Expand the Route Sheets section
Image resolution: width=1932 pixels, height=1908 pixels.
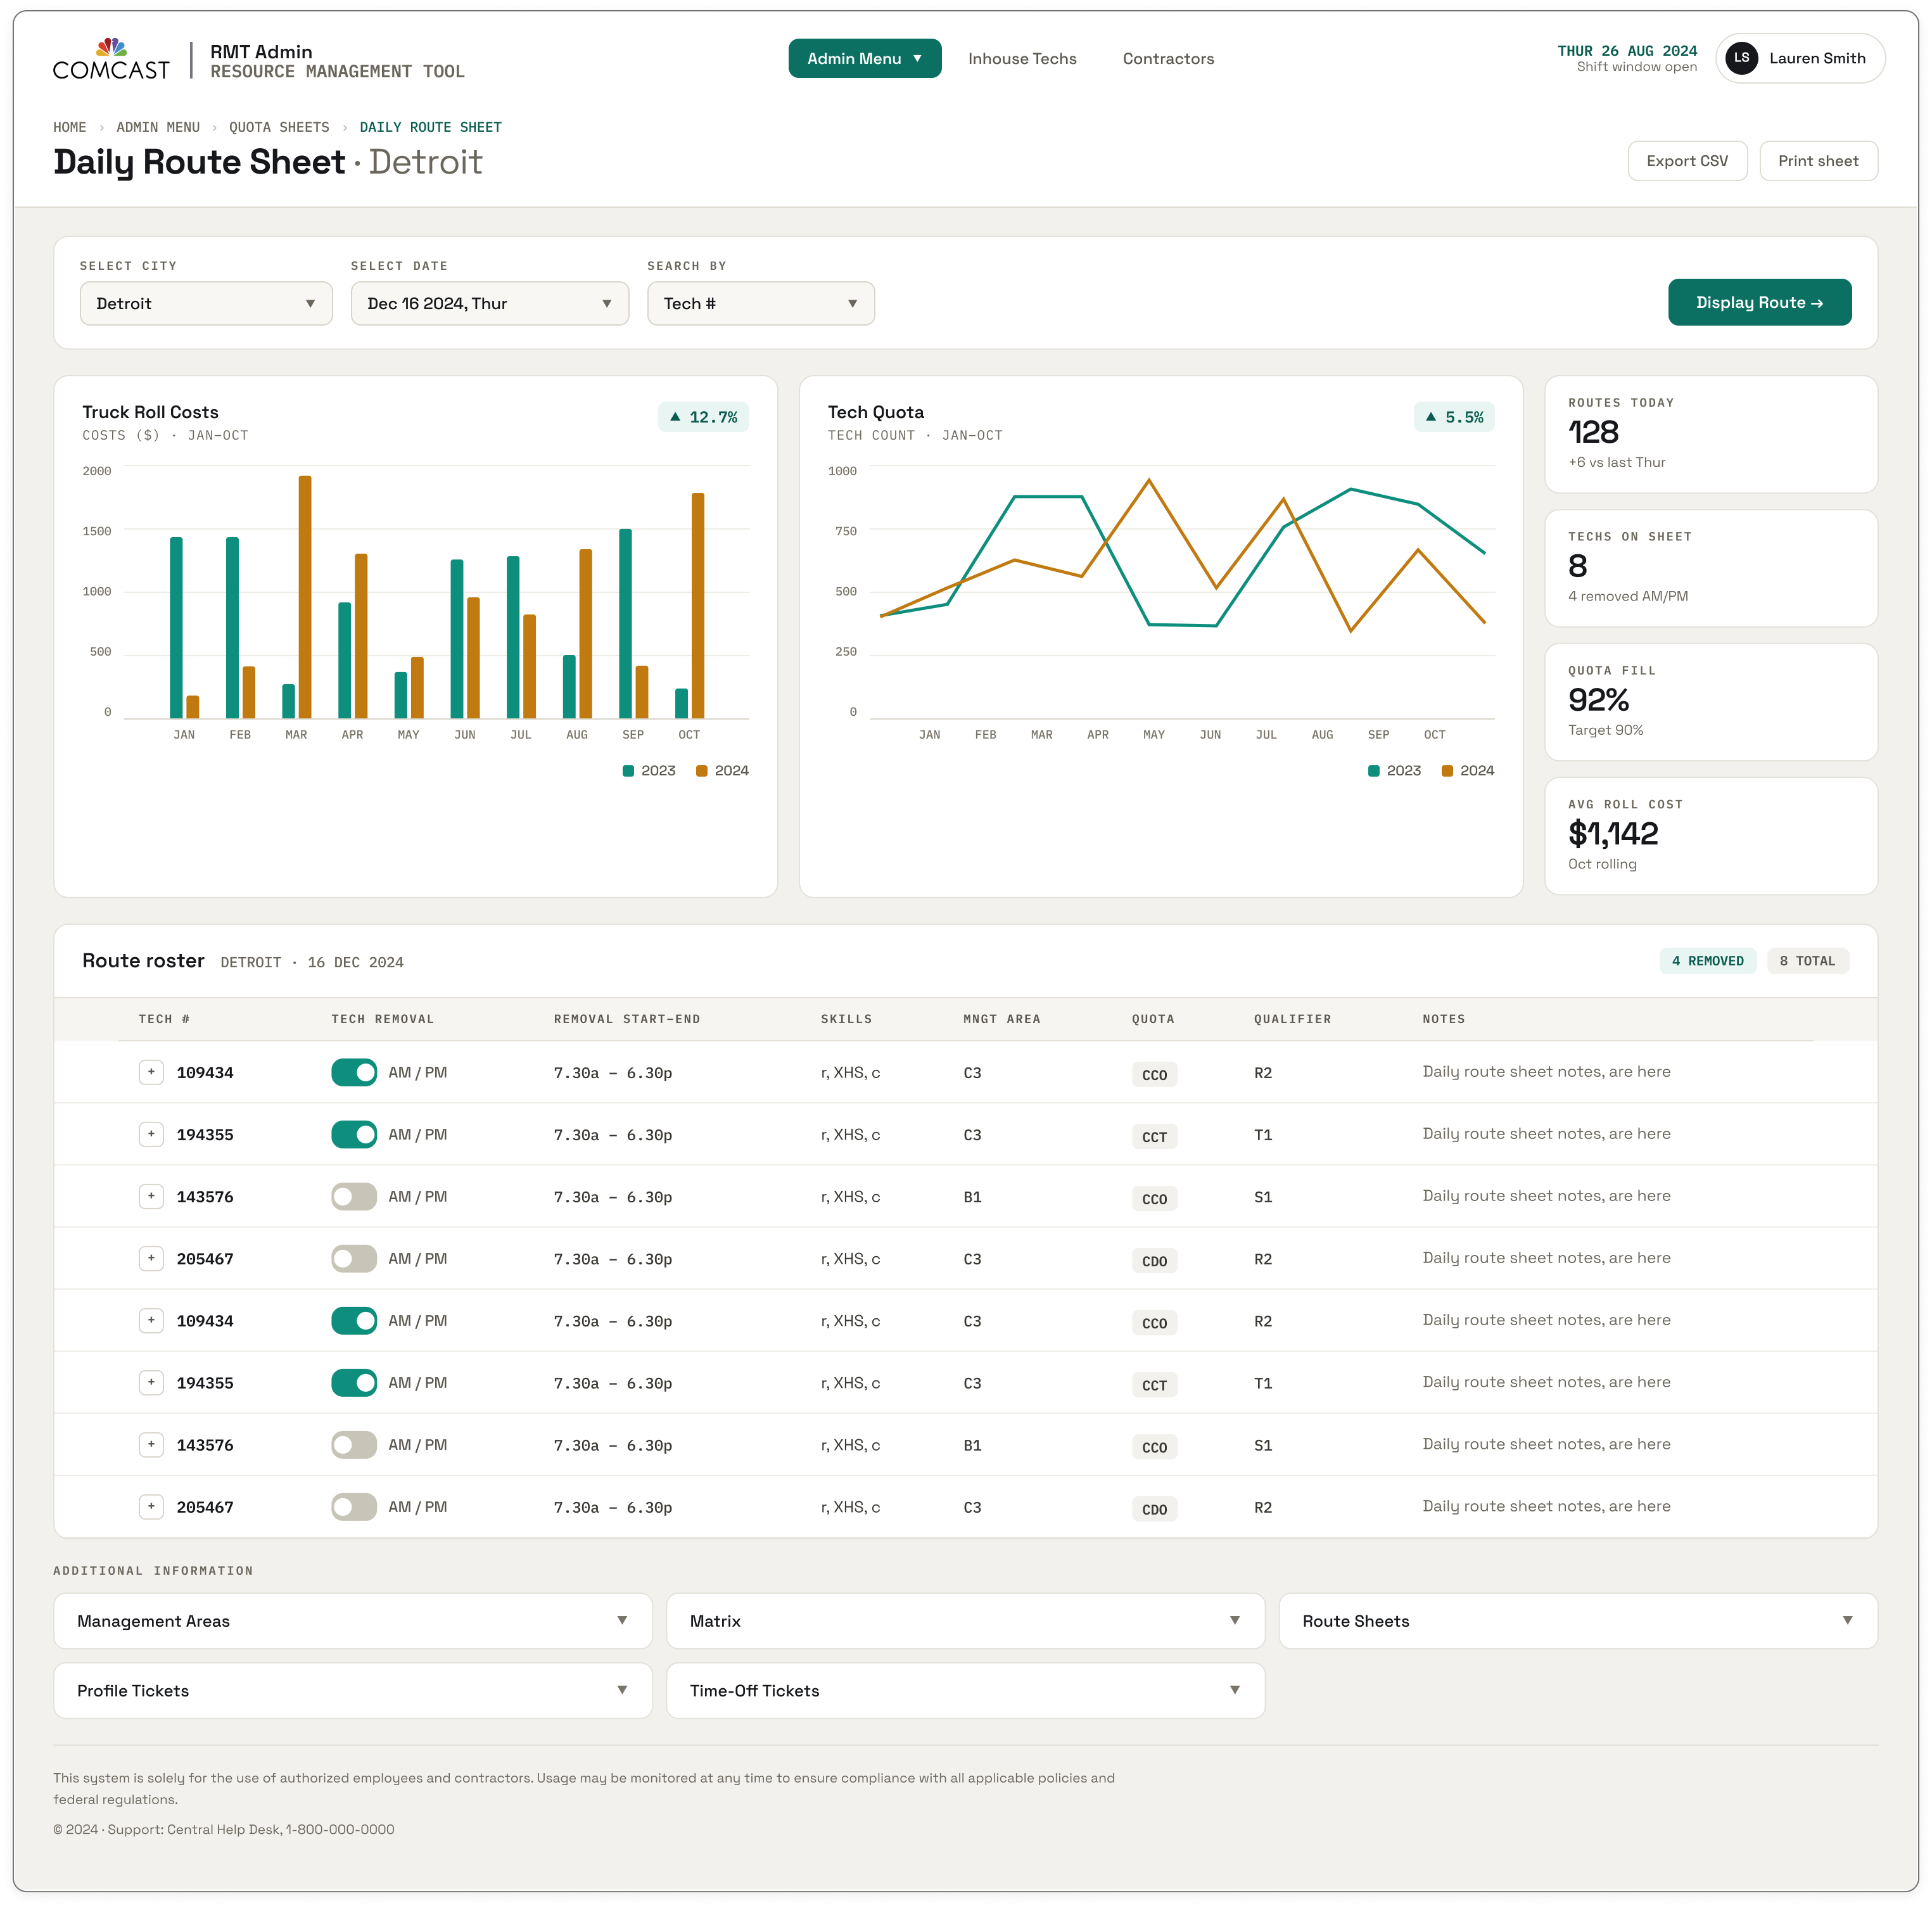click(x=1578, y=1620)
